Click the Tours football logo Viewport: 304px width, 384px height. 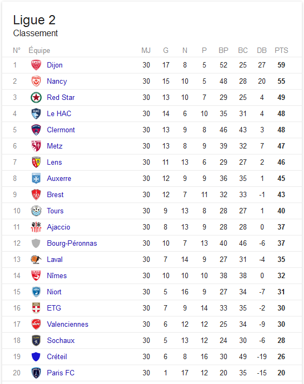[x=36, y=211]
